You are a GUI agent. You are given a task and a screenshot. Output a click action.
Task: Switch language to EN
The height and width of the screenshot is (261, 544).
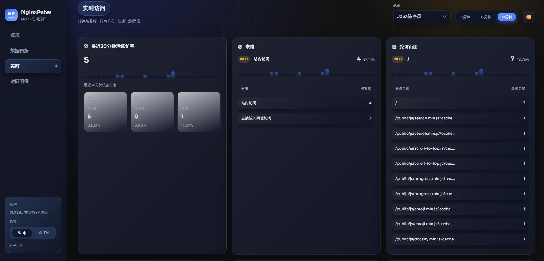[44, 233]
